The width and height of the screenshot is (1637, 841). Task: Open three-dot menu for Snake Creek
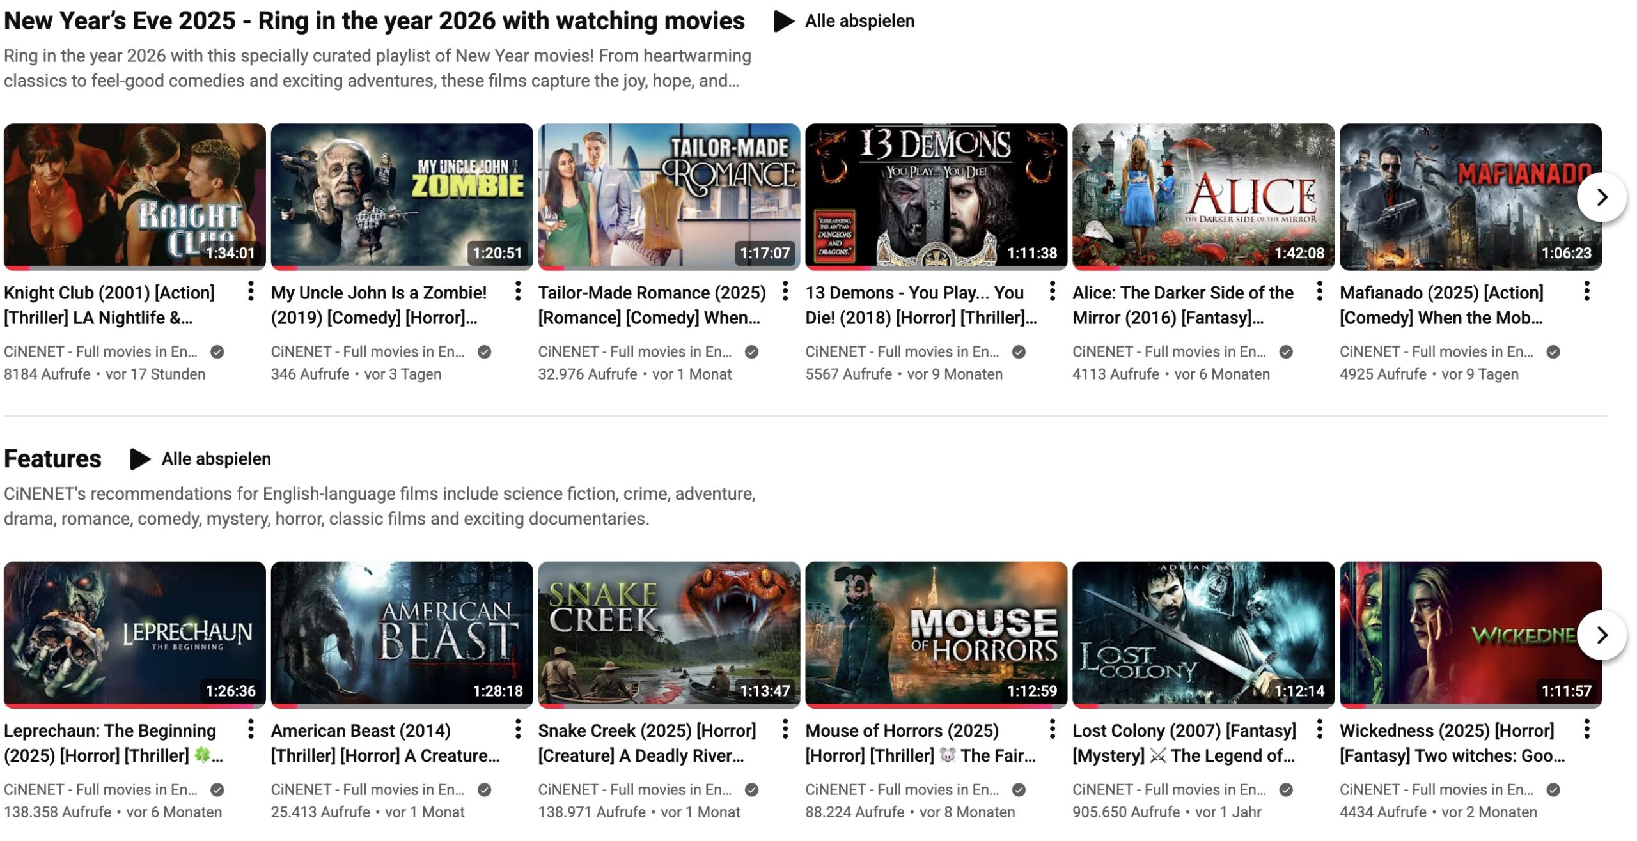(x=785, y=729)
